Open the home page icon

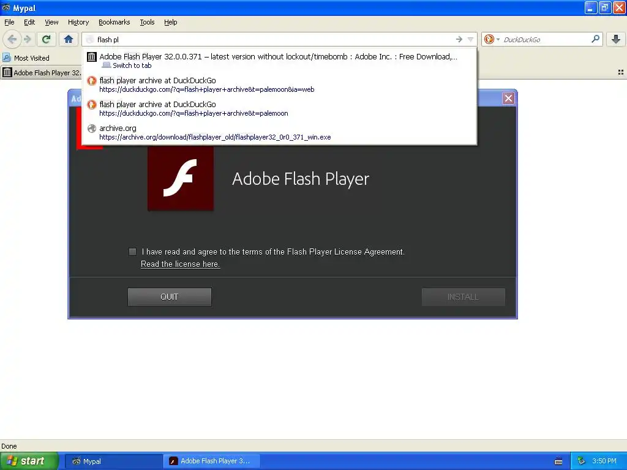69,39
